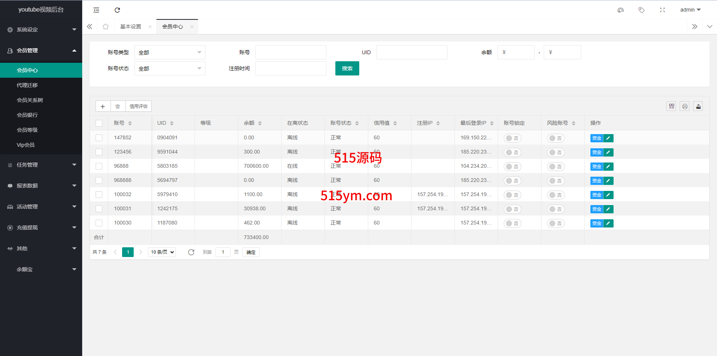The width and height of the screenshot is (717, 356).
Task: Click the plus icon to add member
Action: [x=103, y=106]
